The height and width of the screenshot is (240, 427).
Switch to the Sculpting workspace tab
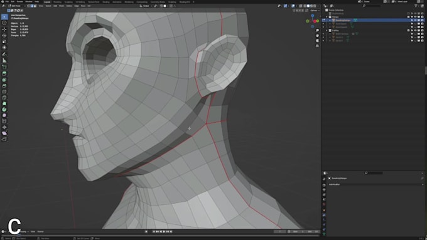68,2
